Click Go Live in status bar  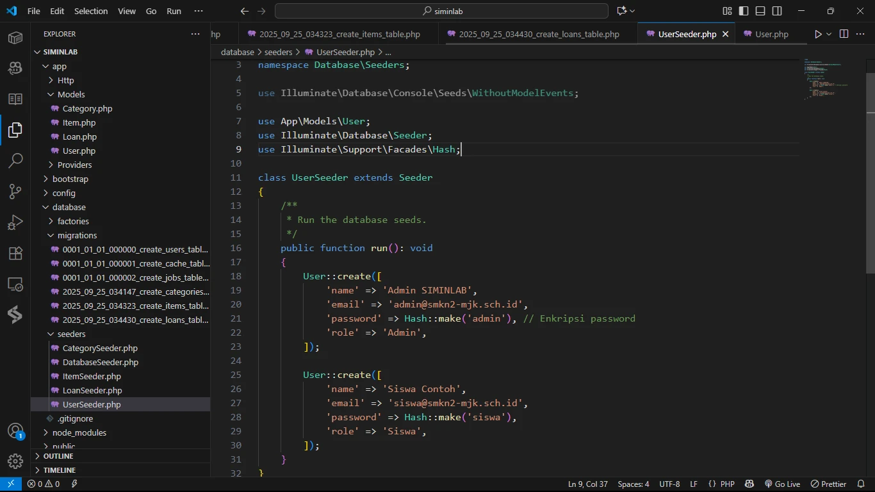(782, 484)
